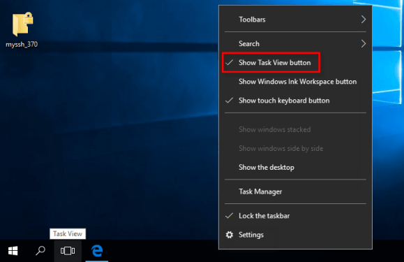Open the Search menu entry

coord(295,43)
